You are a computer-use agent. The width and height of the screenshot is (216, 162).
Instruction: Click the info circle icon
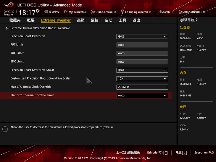pyautogui.click(x=5, y=129)
